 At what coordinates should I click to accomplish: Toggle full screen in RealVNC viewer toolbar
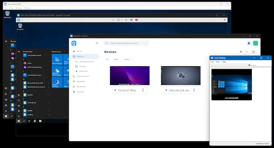click(x=113, y=20)
